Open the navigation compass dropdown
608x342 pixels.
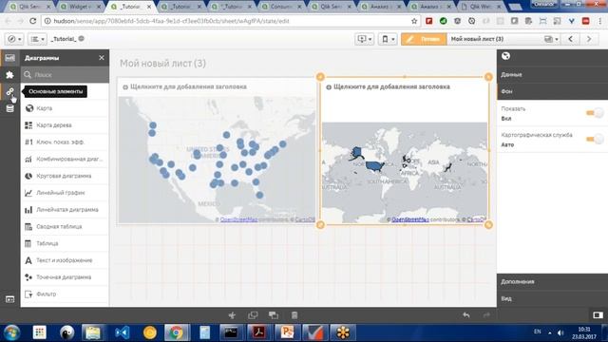pos(14,39)
